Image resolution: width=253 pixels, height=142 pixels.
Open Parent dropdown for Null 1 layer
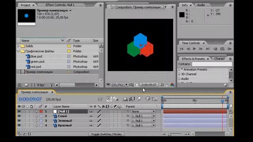143,111
